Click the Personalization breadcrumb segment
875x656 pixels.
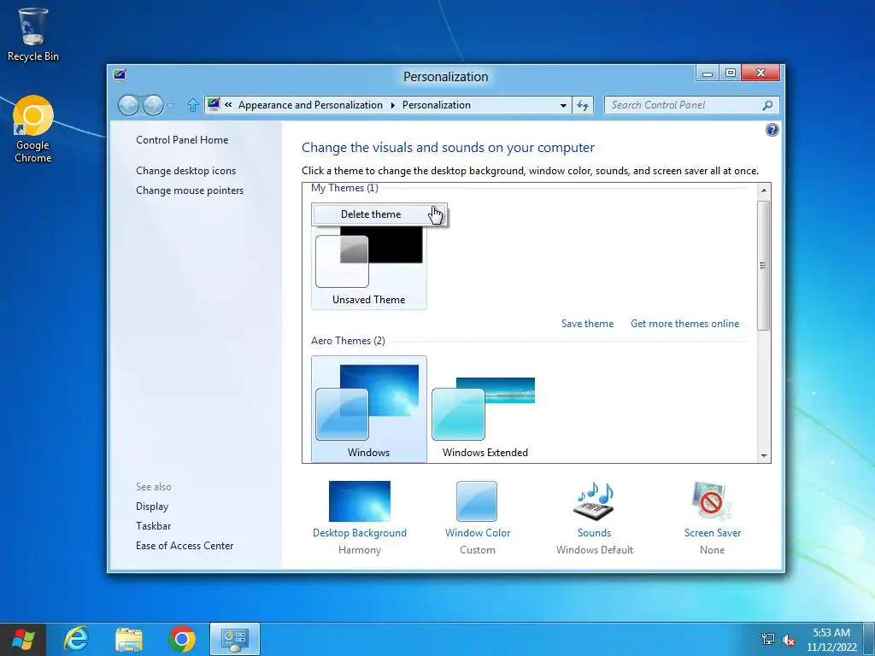coord(437,105)
